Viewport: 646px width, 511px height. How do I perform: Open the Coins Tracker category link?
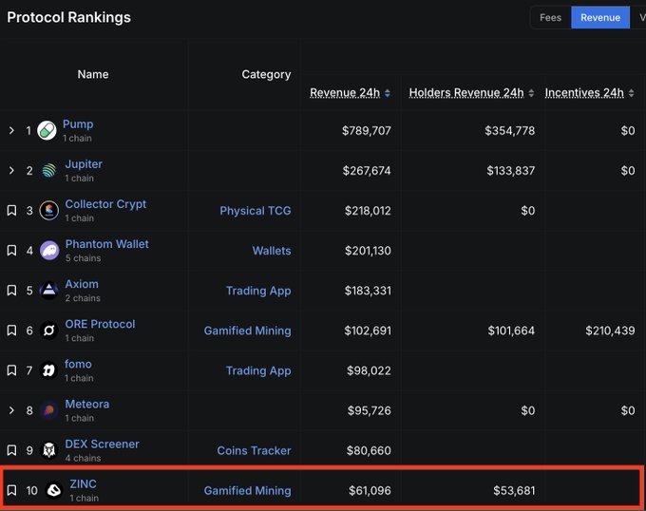(x=255, y=450)
